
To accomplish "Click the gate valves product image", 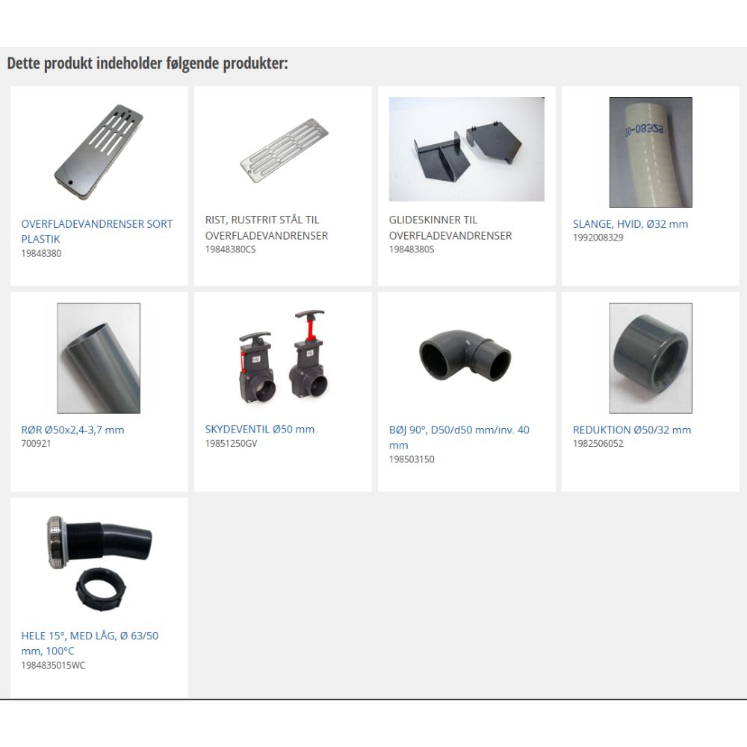I will (283, 357).
